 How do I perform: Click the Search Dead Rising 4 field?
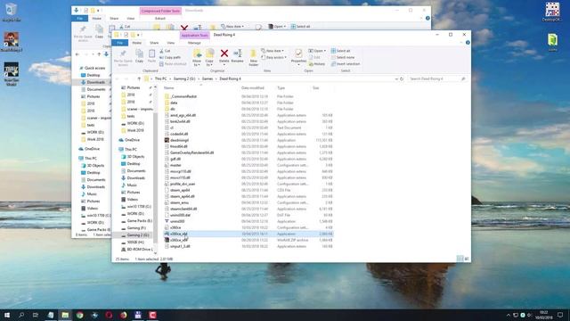(x=436, y=78)
